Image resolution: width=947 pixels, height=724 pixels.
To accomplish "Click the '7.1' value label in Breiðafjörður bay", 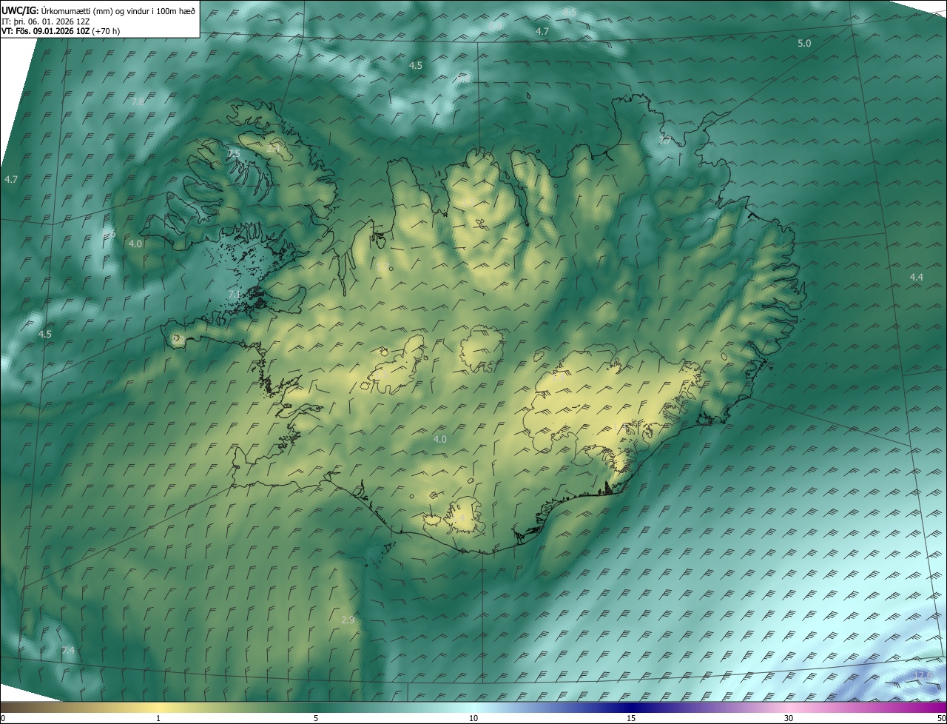I will [x=235, y=295].
